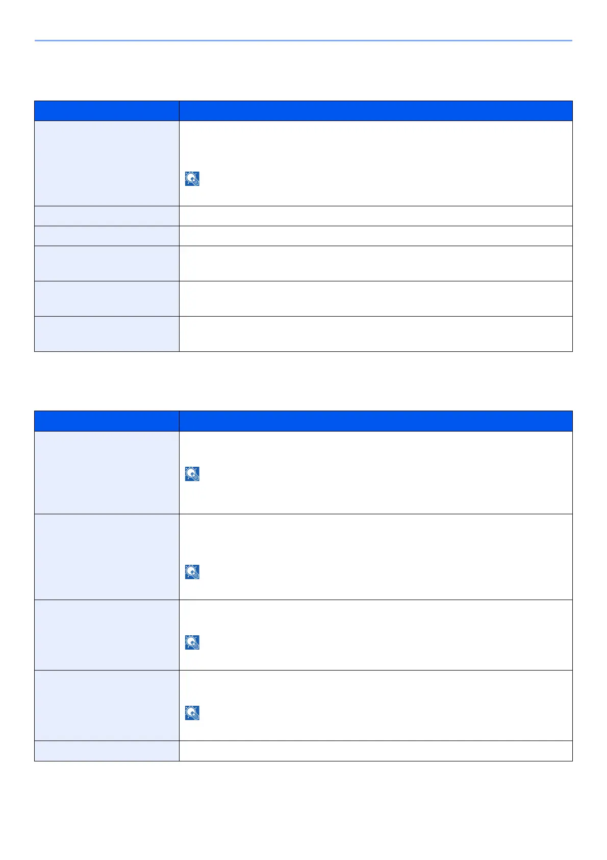This screenshot has height=860, width=607.
Task: Select second row's light-blue cell in lower table
Action: point(107,557)
